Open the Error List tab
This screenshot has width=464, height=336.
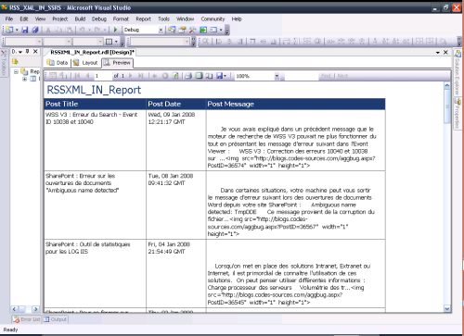click(27, 319)
